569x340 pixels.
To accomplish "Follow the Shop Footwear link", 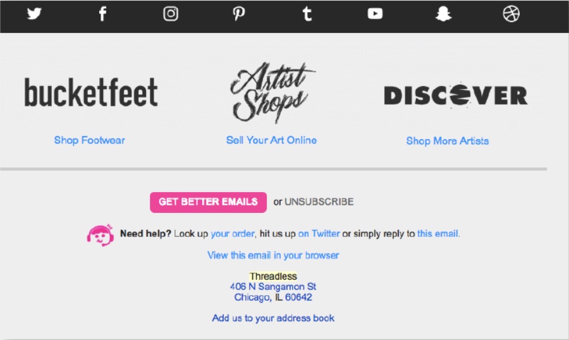I will 89,140.
